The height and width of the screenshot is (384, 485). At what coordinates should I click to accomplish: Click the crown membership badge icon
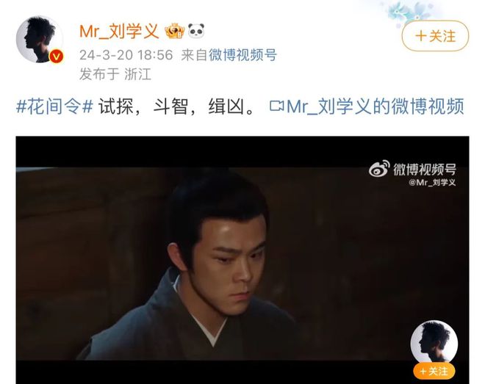[175, 31]
